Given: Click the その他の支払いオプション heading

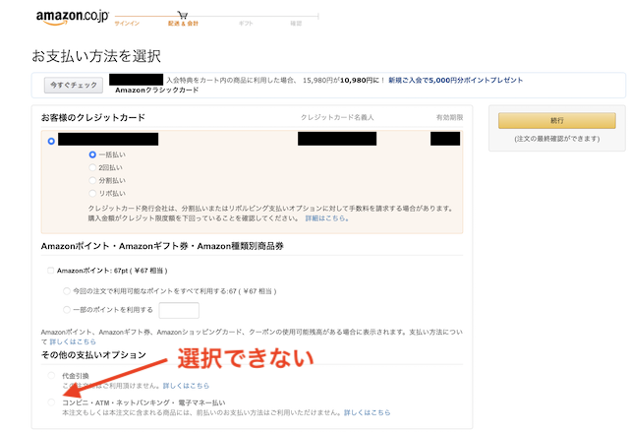Looking at the screenshot, I should [93, 354].
